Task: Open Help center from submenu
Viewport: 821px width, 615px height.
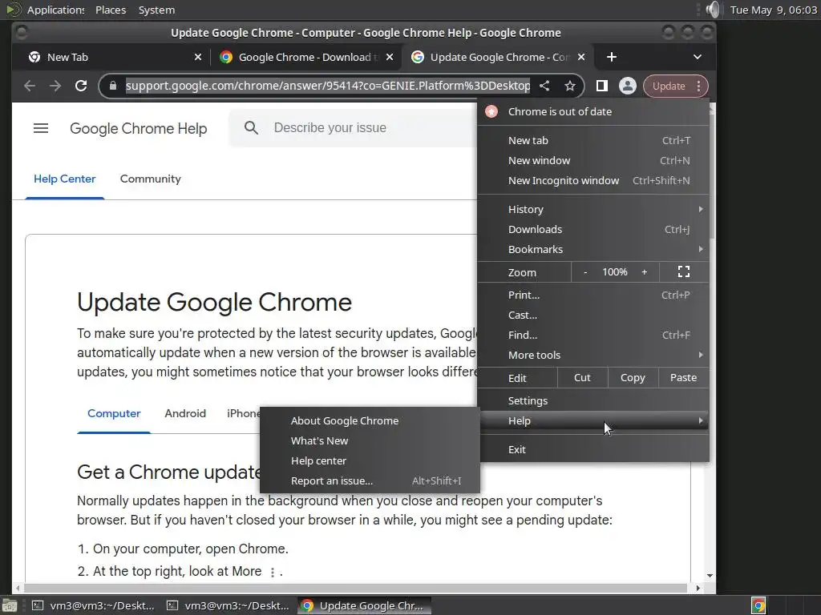Action: tap(370, 460)
